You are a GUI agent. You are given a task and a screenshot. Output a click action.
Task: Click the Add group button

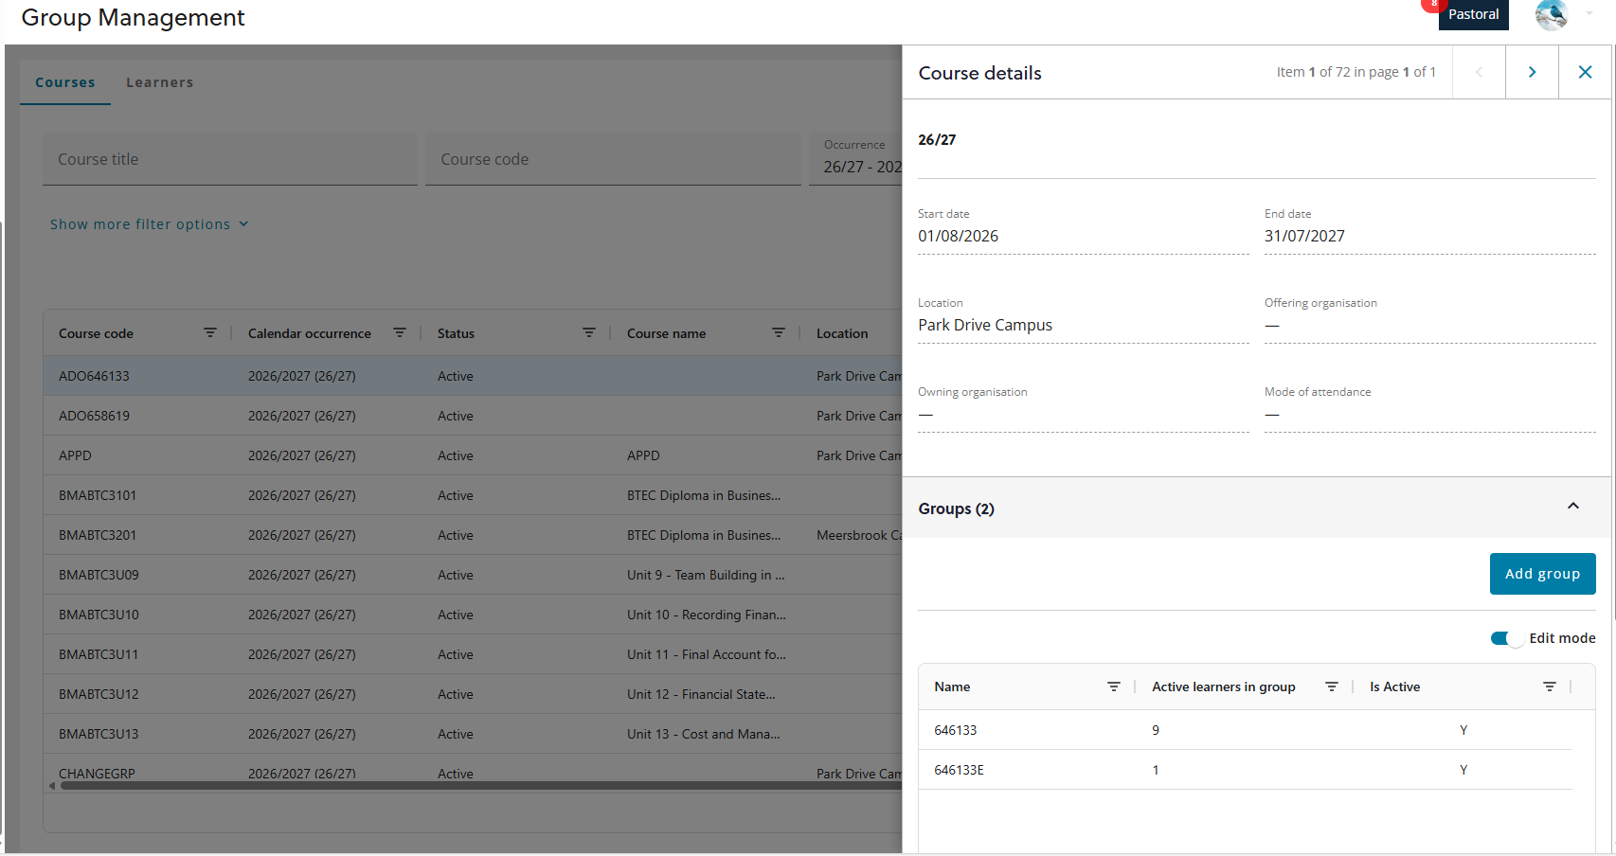tap(1542, 573)
